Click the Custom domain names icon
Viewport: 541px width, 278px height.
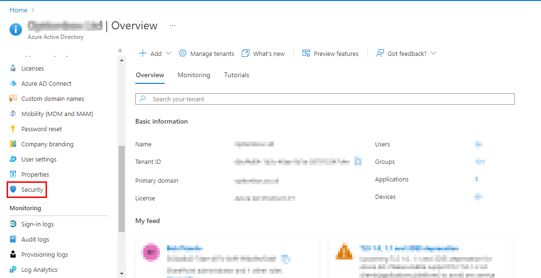click(x=13, y=99)
